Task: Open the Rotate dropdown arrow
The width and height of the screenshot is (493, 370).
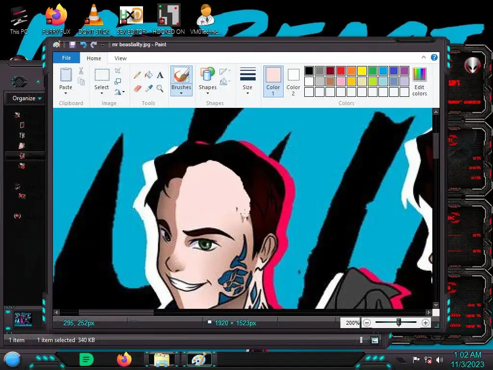Action: (124, 92)
